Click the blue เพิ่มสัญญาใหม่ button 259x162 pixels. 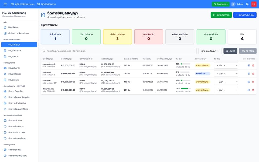tap(245, 15)
